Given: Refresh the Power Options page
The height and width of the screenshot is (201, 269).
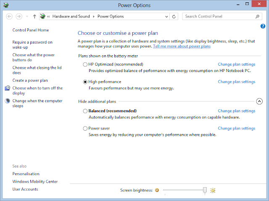Looking at the screenshot, I should [x=174, y=17].
